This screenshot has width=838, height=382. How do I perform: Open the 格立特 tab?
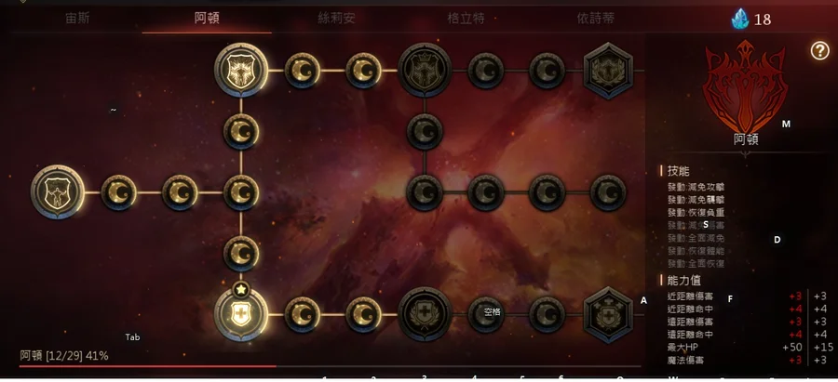point(466,19)
